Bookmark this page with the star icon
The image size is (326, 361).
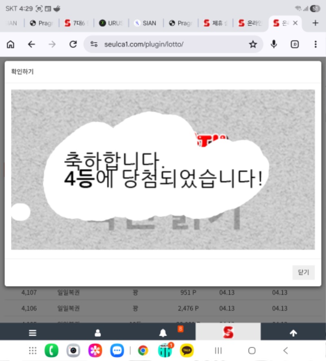pos(253,44)
